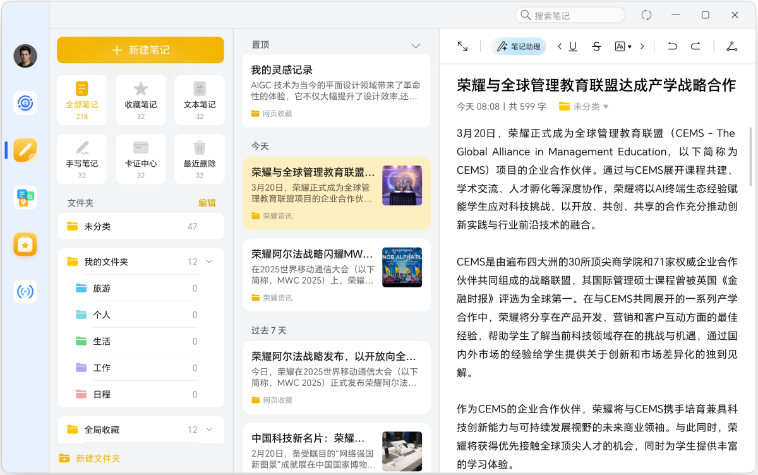
Task: Open the star favorites app in sidebar
Action: pos(25,244)
